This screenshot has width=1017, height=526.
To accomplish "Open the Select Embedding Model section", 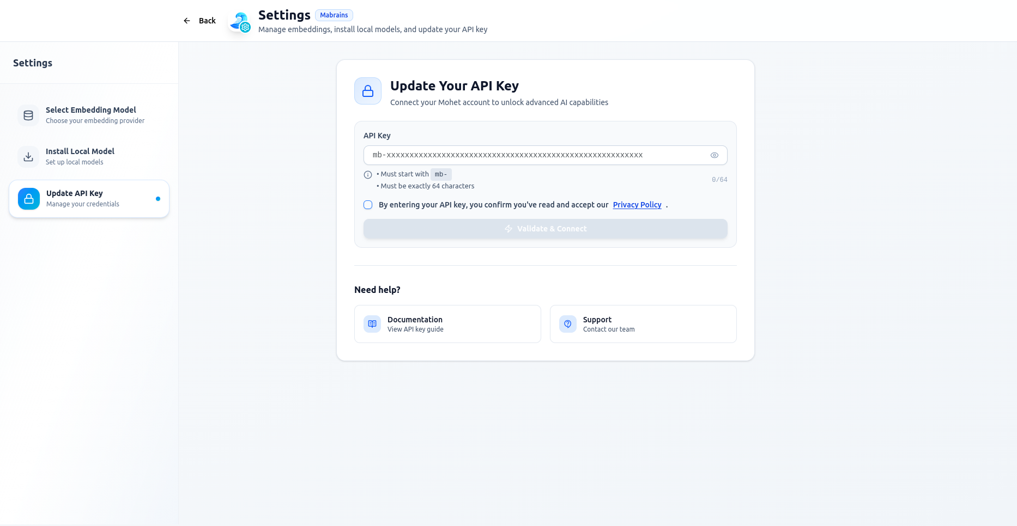I will point(90,115).
